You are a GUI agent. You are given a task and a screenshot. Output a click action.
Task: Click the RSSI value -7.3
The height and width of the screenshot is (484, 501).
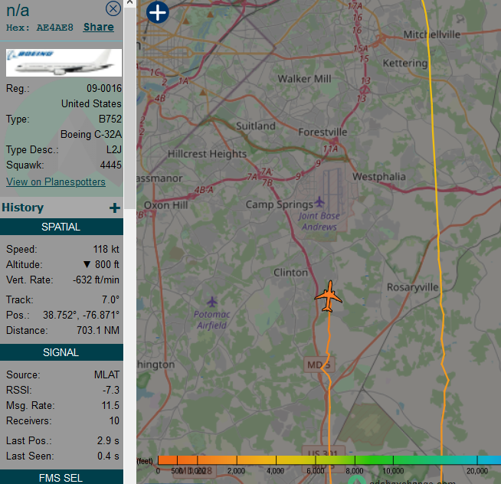click(x=111, y=390)
